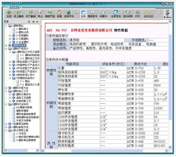Expand the highlighted 2塑胶物性表 node
The height and width of the screenshot is (157, 176).
(x=6, y=45)
